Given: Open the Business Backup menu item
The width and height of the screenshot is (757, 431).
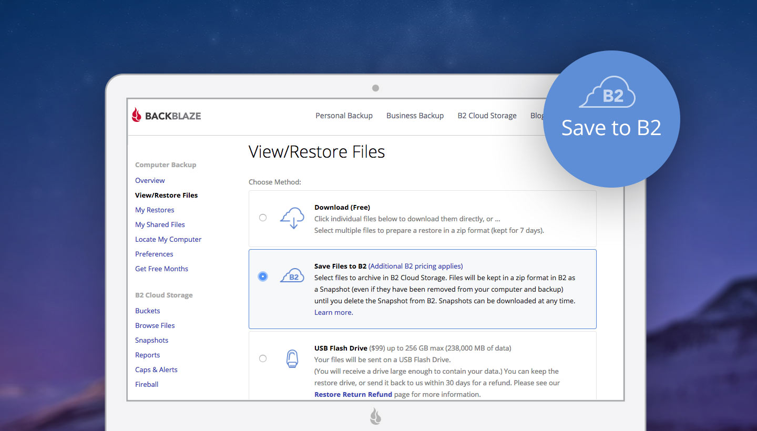Looking at the screenshot, I should click(x=415, y=116).
